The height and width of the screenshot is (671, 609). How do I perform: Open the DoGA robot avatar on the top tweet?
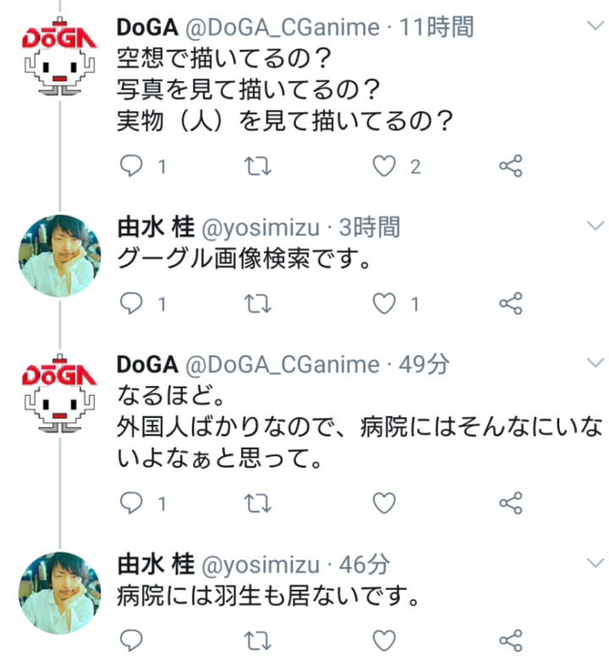[x=59, y=58]
